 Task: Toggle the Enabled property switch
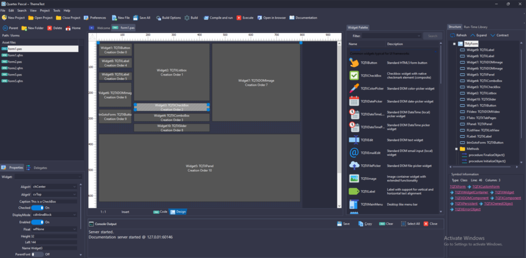point(37,222)
